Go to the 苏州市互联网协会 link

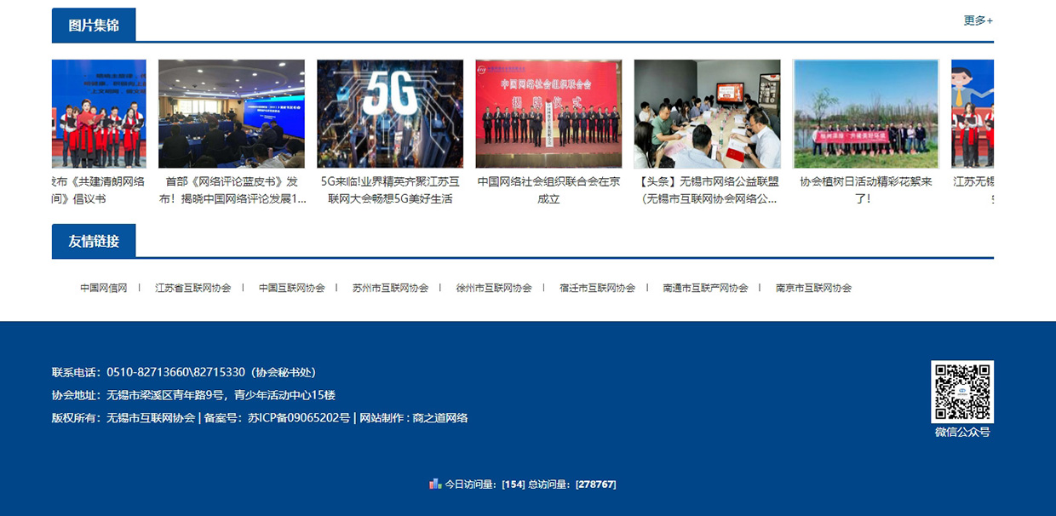click(x=390, y=288)
